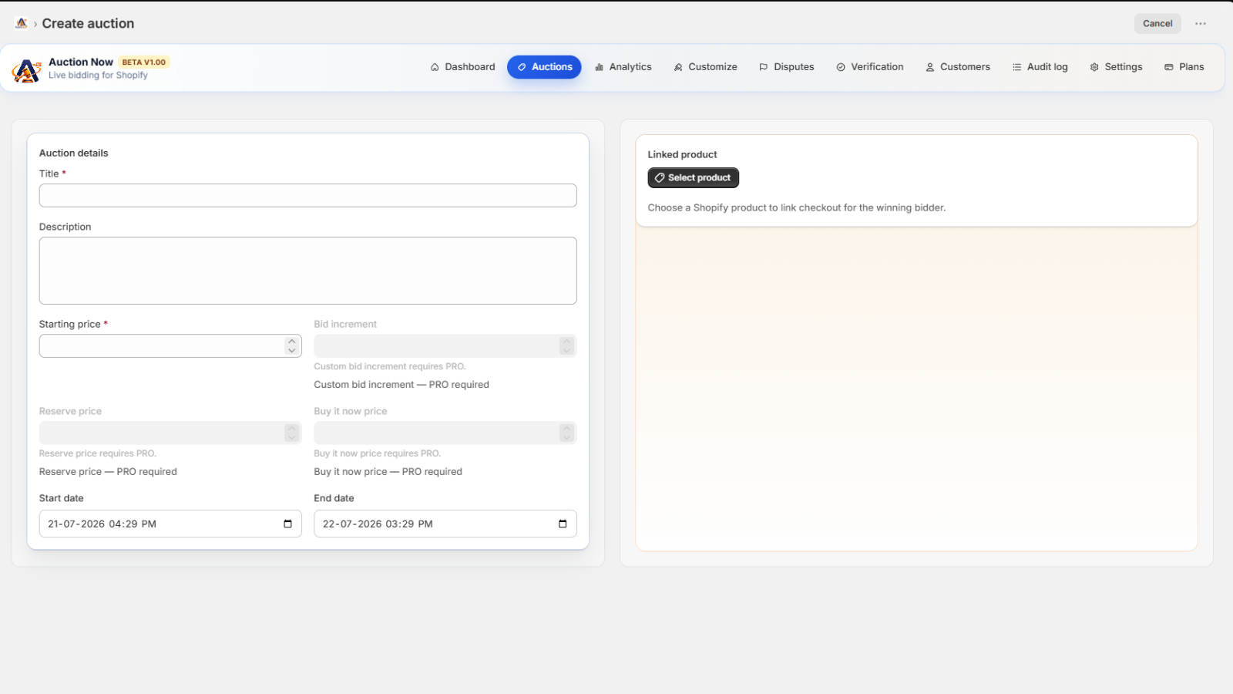Switch to the Disputes tab
The height and width of the screenshot is (694, 1233).
[786, 67]
